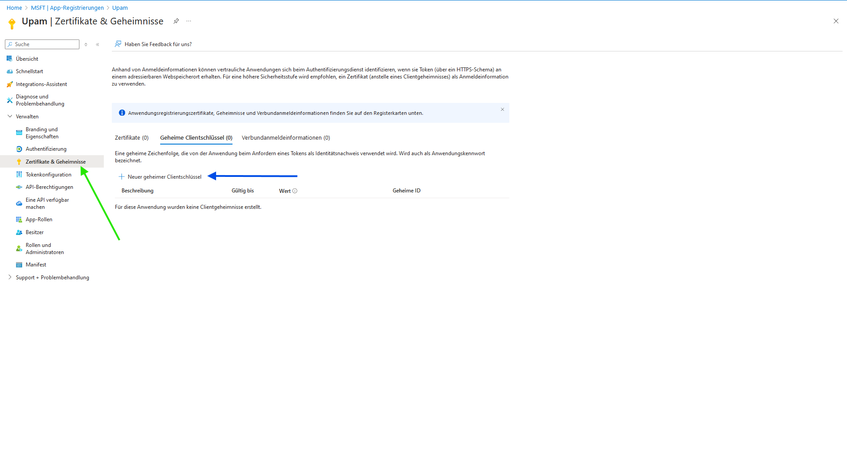This screenshot has height=454, width=847.
Task: Click the Wert column info icon
Action: 295,191
